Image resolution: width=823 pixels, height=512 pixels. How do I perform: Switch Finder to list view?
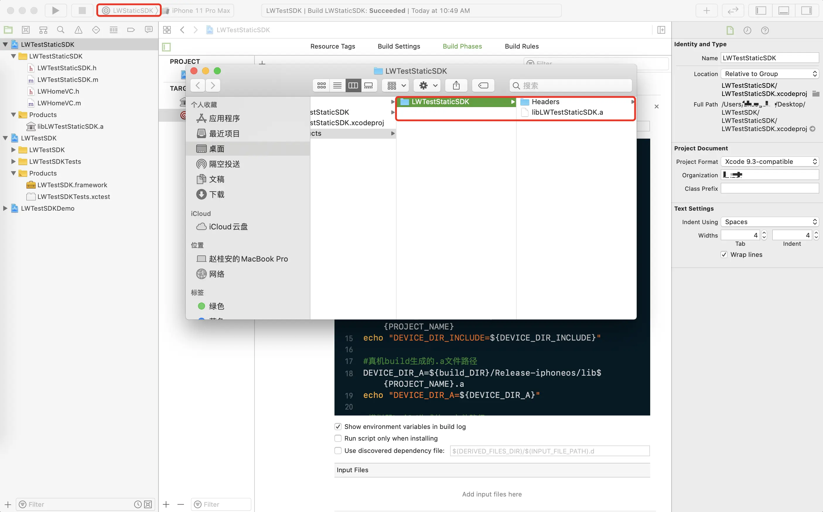click(x=337, y=85)
